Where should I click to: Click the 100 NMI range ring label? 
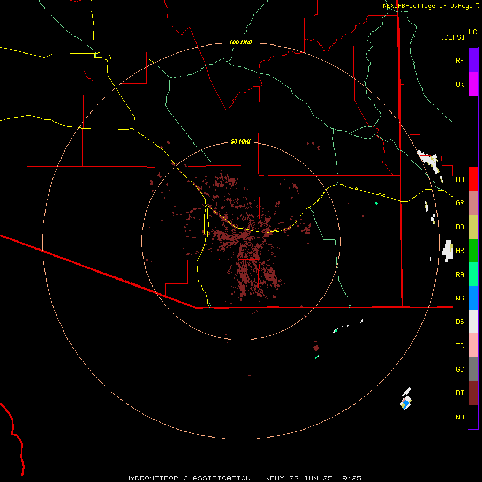240,42
